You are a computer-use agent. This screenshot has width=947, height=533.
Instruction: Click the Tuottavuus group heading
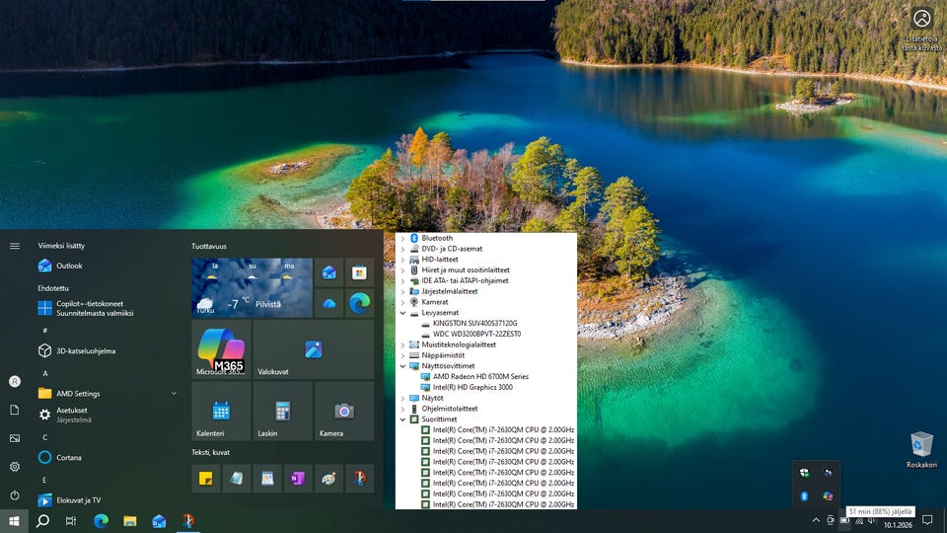209,246
